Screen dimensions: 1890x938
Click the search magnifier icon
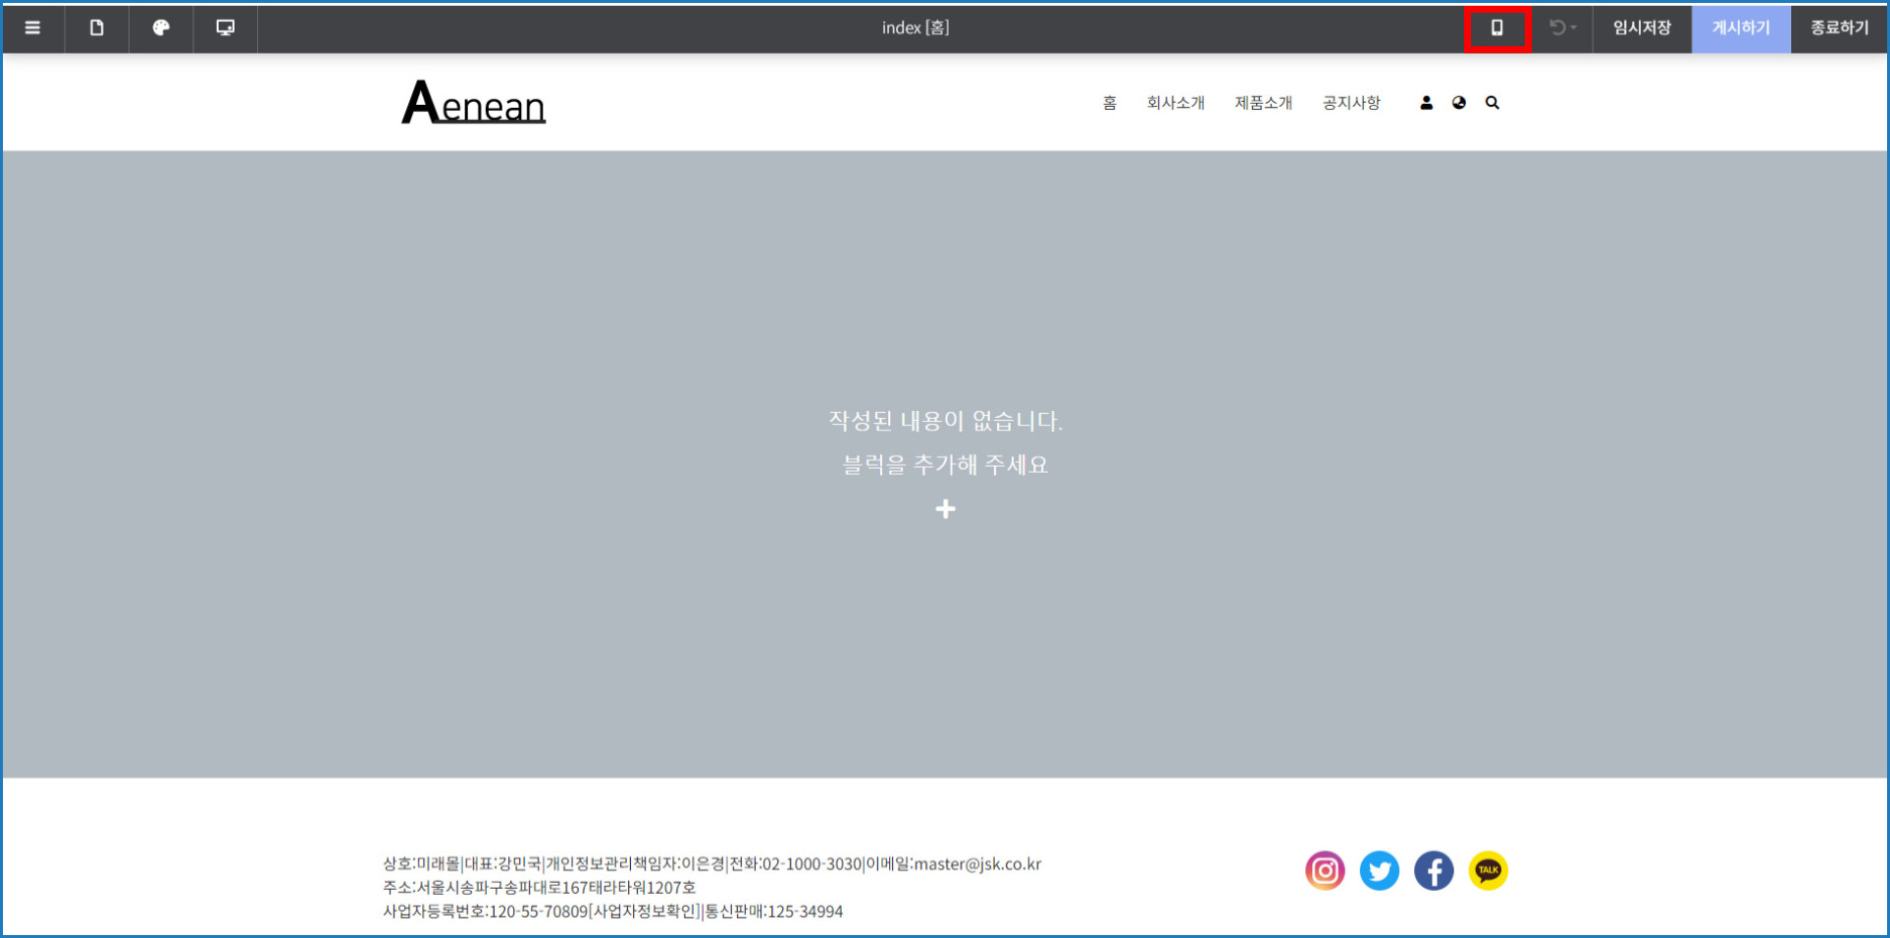pos(1492,103)
